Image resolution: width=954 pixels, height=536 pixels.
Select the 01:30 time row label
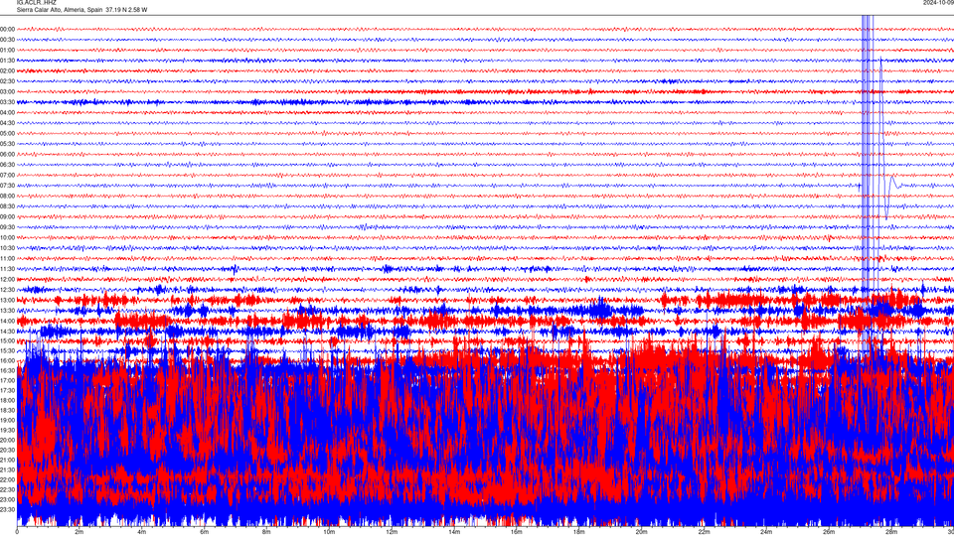(x=7, y=61)
